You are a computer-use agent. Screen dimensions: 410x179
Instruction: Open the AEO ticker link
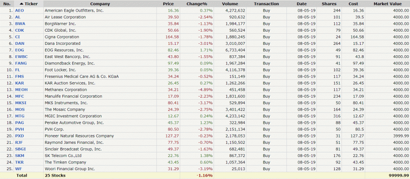click(19, 10)
